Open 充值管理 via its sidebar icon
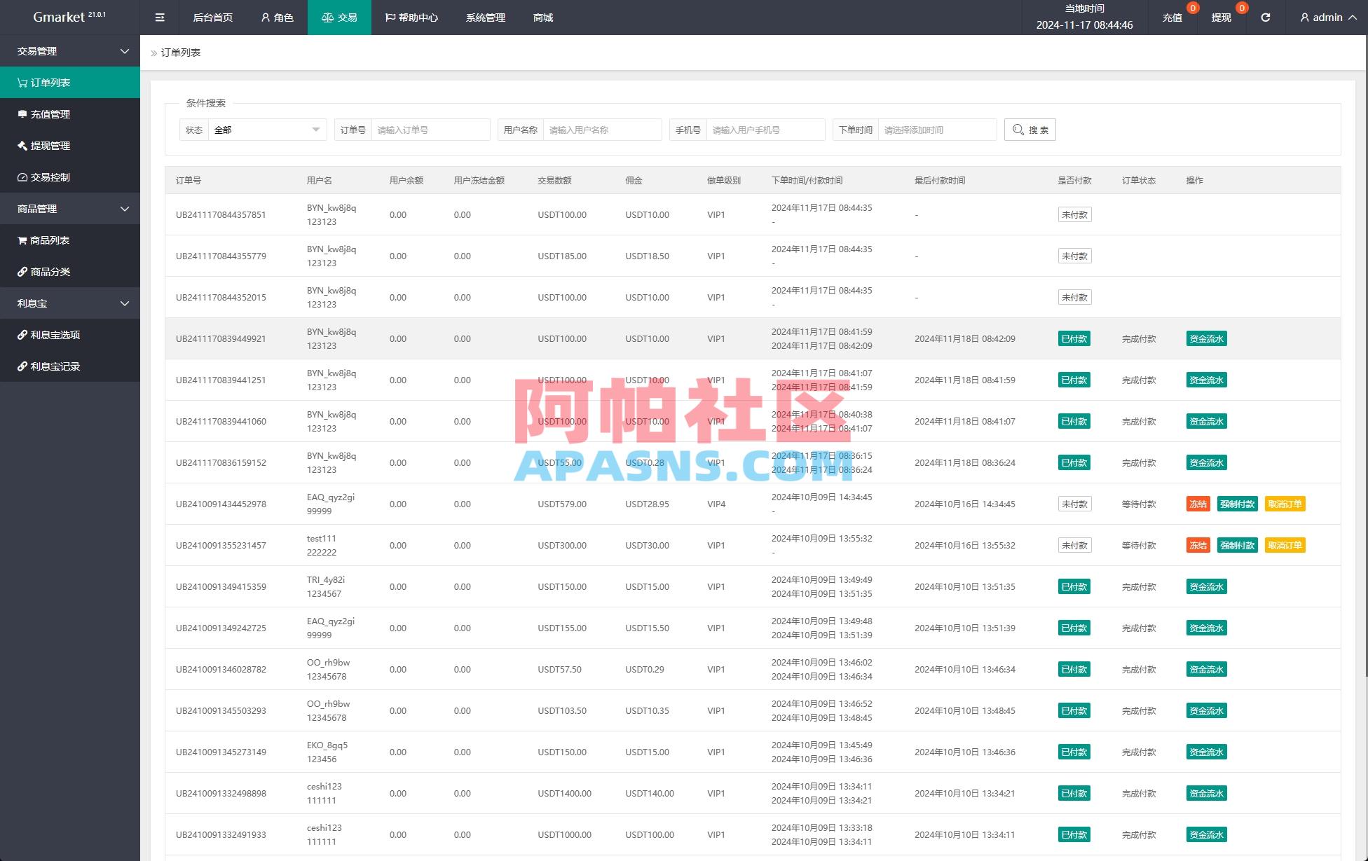The image size is (1368, 861). point(22,113)
